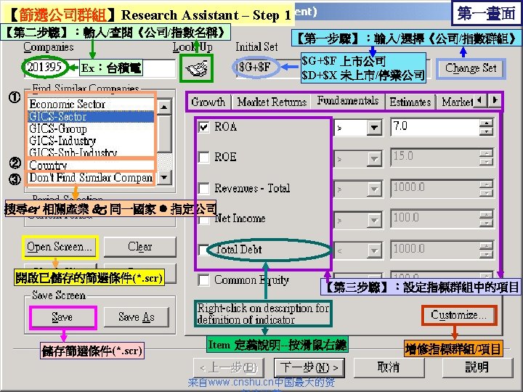Open the Revenues - Total operator dropdown
523x392 pixels.
374,189
